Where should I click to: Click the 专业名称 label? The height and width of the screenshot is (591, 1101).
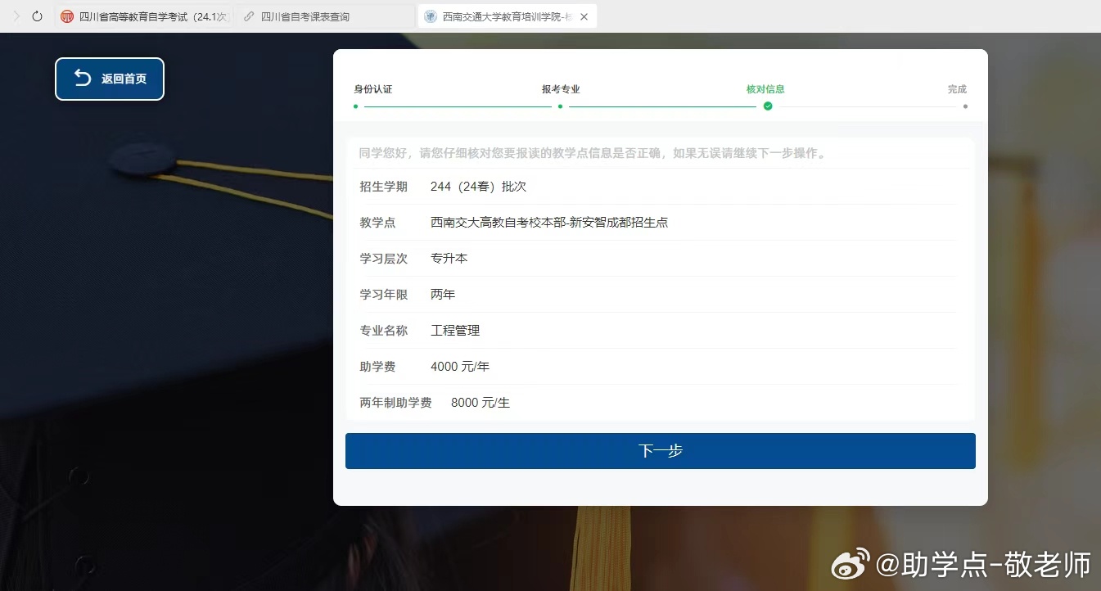click(x=383, y=331)
